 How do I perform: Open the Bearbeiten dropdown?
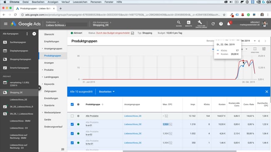point(107,92)
